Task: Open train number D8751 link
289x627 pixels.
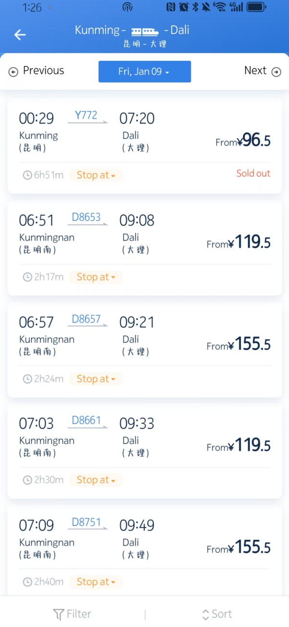Action: [86, 522]
